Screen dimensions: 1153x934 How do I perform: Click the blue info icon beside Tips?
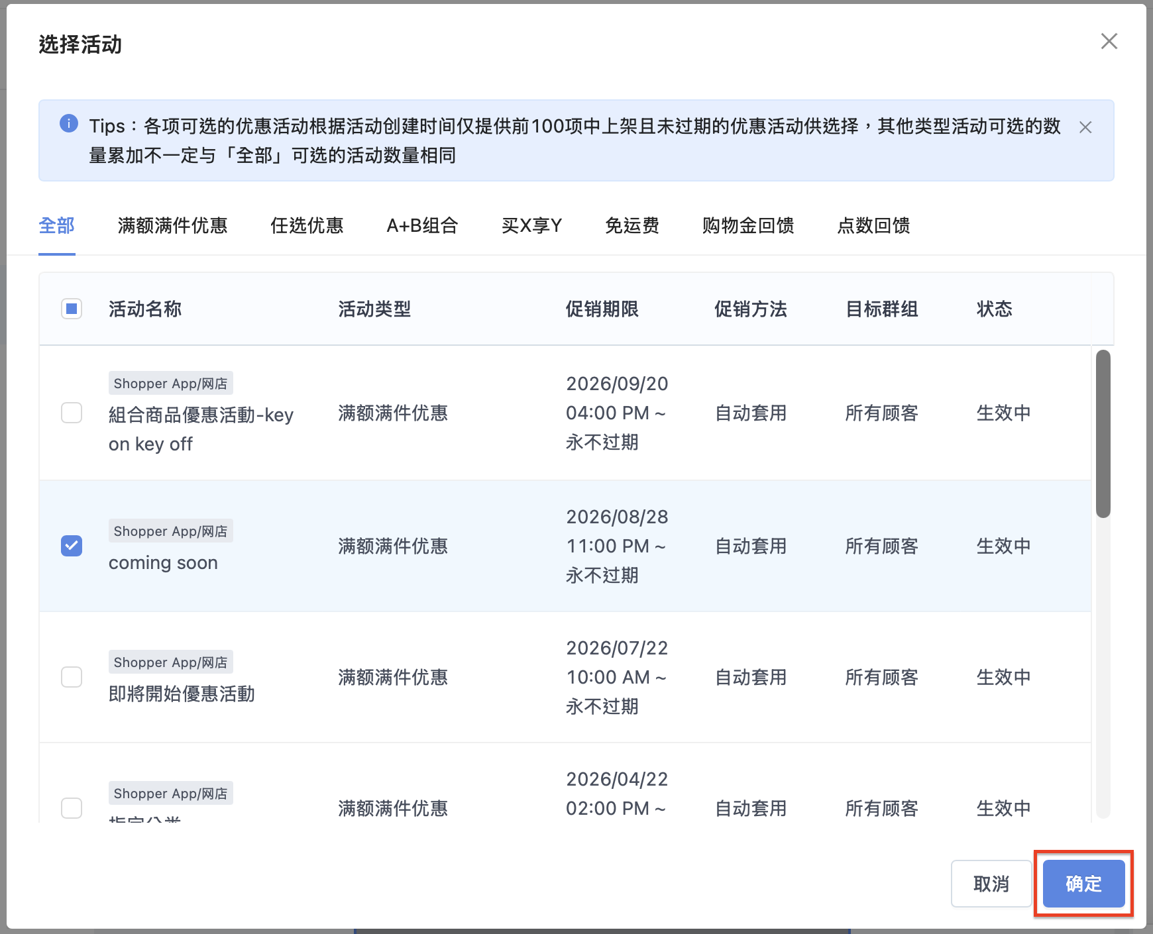pyautogui.click(x=69, y=123)
